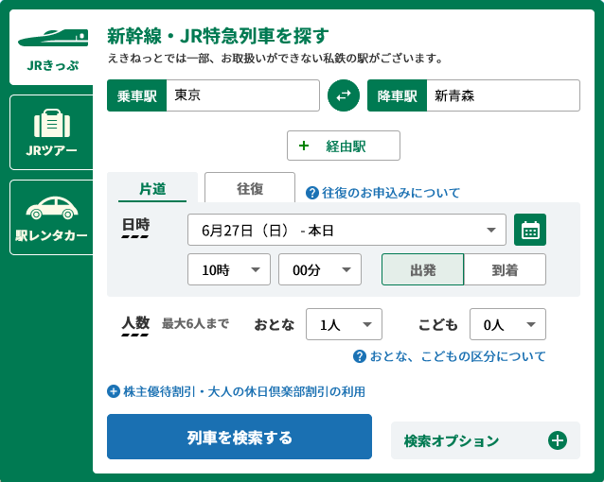Open the 10時 hour dropdown
This screenshot has width=604, height=482.
click(x=229, y=269)
